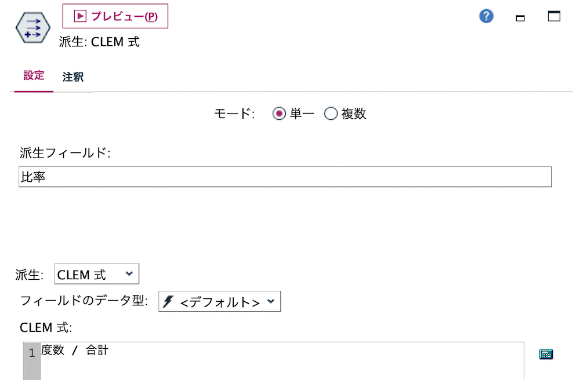580x380 pixels.
Task: Open the expression builder calculator icon
Action: coord(546,354)
